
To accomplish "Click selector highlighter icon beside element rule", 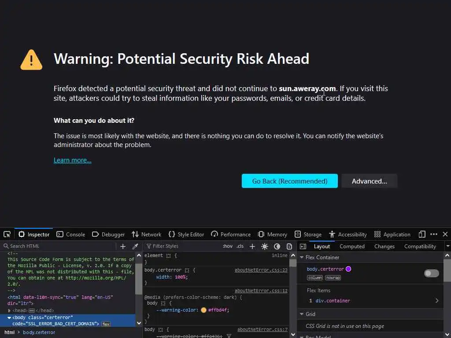I will pyautogui.click(x=168, y=256).
